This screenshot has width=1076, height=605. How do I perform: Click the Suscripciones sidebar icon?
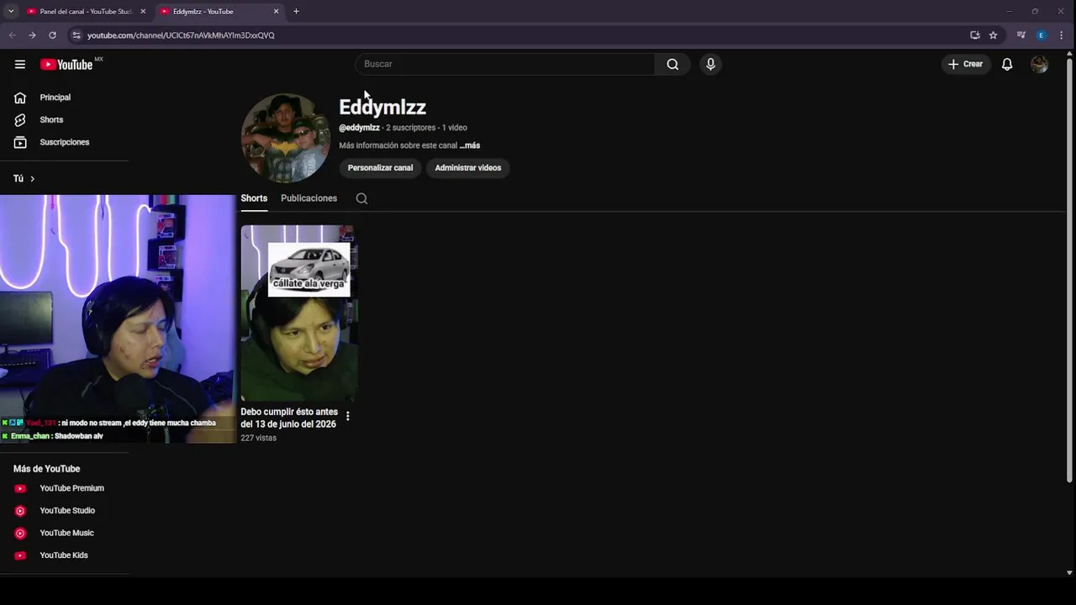[x=20, y=143]
